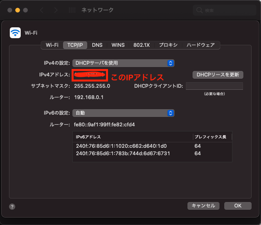Go forward with the right chevron arrow
The image size is (261, 225).
click(56, 10)
